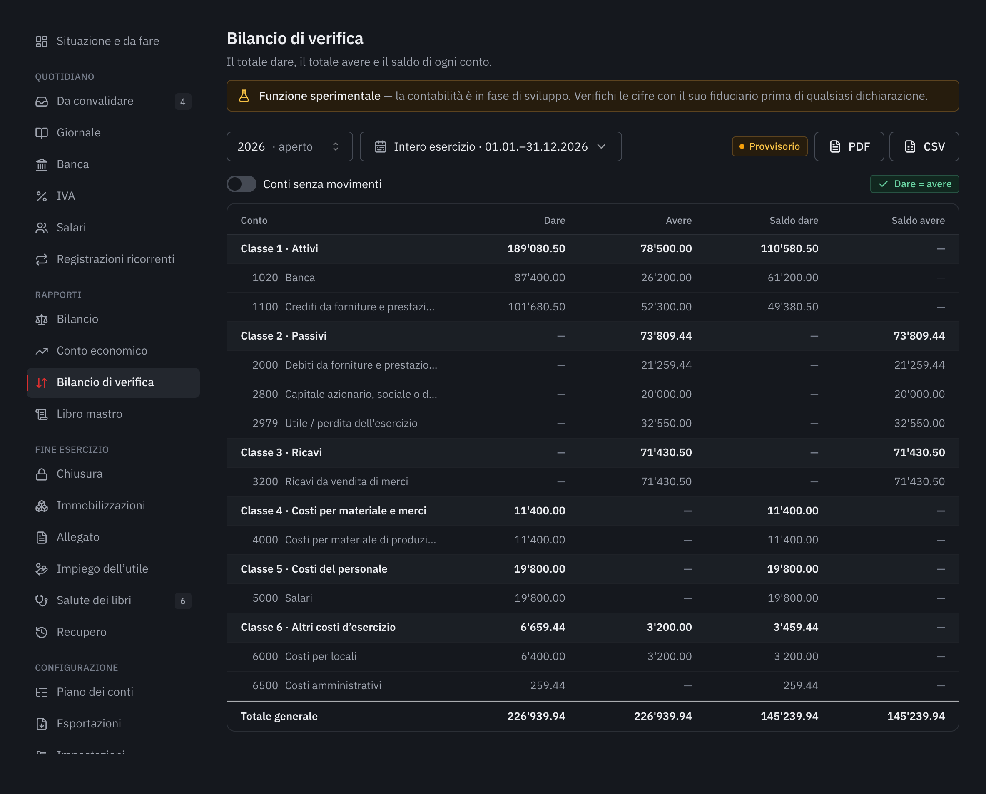The image size is (986, 794).
Task: Click the Totale generale row label
Action: pos(279,716)
